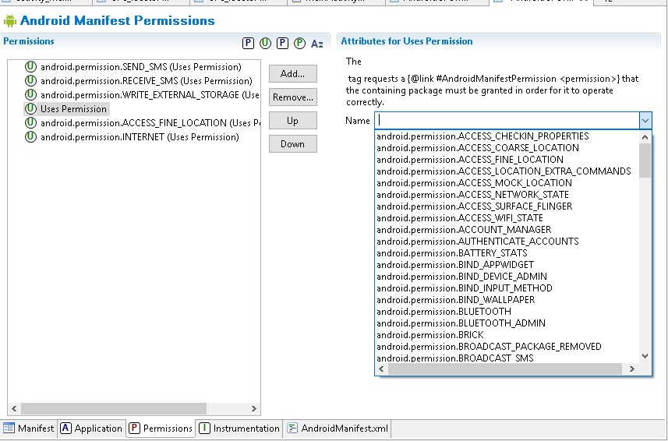Focus the Name input field

(507, 121)
